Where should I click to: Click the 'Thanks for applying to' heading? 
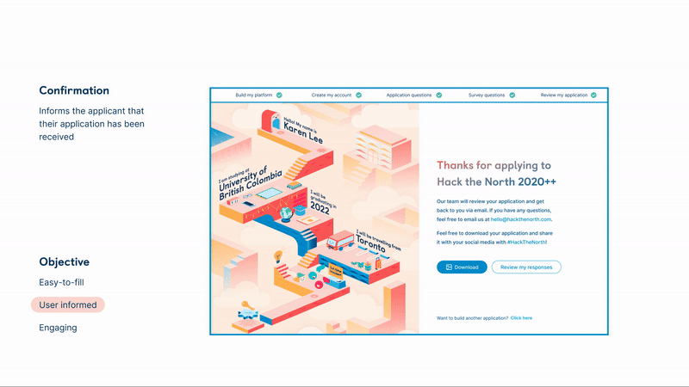click(x=493, y=165)
